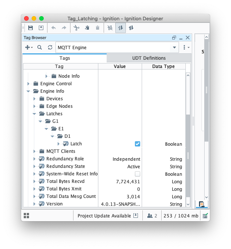The image size is (231, 249).
Task: Click the Copy icon in toolbar
Action: 87,28
